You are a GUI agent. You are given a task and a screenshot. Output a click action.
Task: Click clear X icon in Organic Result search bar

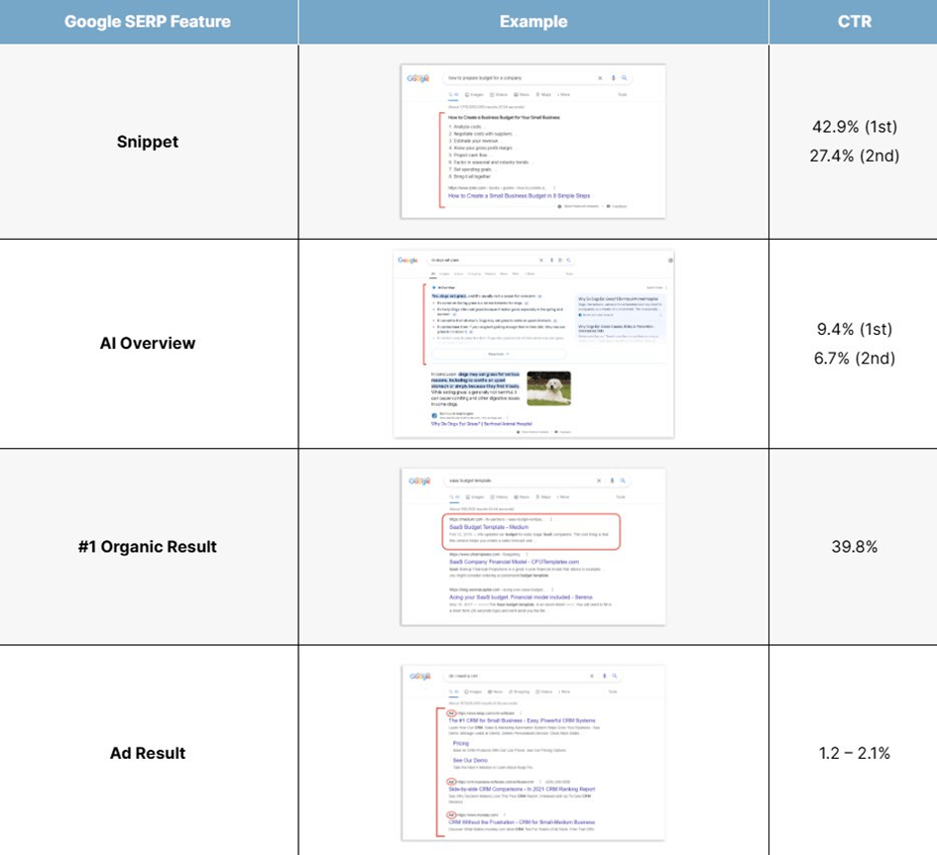coord(599,481)
